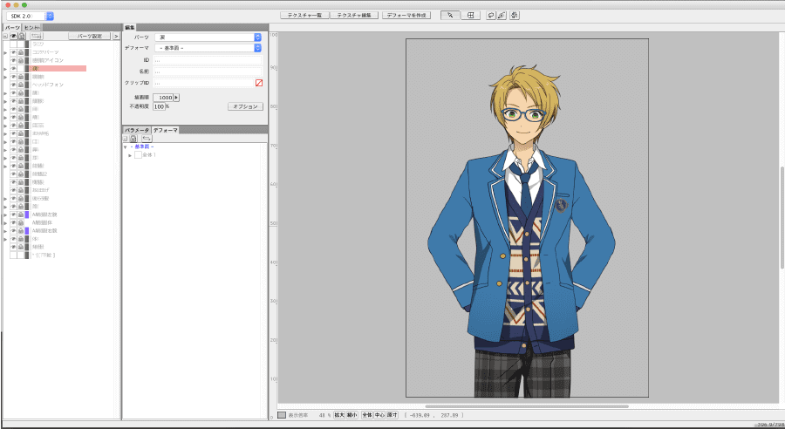Click the 全体 fit view button
The width and height of the screenshot is (785, 429).
[367, 415]
